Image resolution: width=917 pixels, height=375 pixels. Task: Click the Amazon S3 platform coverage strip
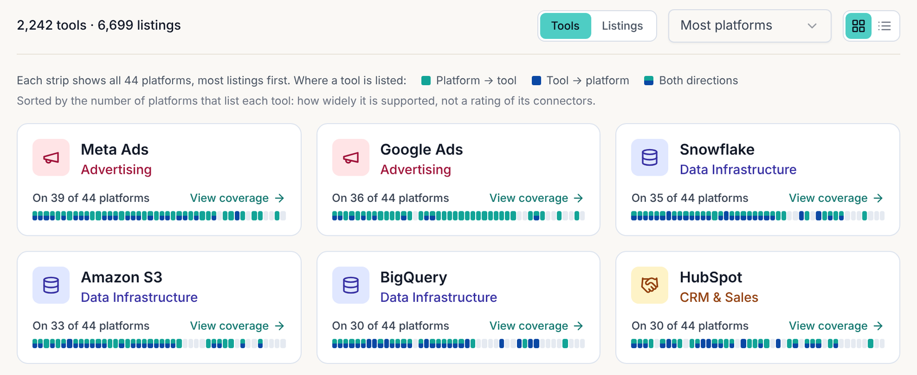click(159, 344)
